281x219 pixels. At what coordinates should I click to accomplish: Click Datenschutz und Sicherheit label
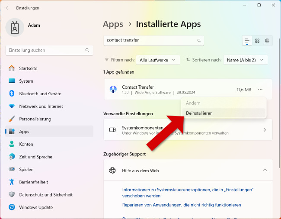46,195
